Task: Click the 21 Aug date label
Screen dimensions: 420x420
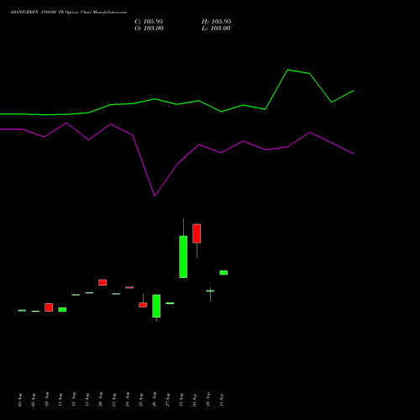Action: click(114, 400)
